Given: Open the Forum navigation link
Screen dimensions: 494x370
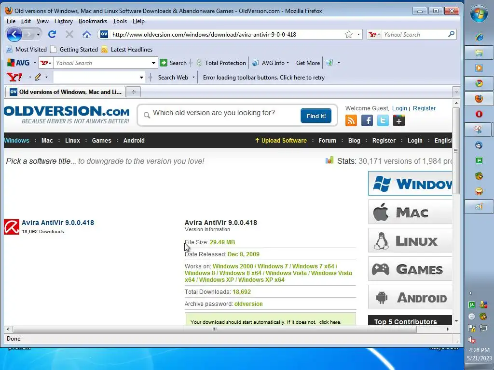Looking at the screenshot, I should (328, 140).
